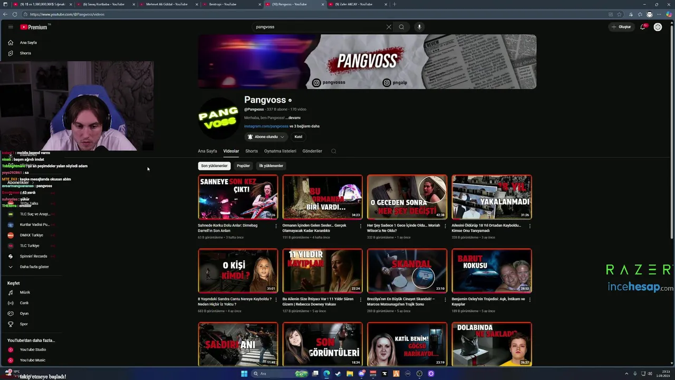The width and height of the screenshot is (675, 380).
Task: Open Müzik in Keşfet section
Action: pos(25,292)
